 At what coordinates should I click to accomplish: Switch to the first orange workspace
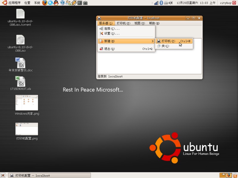(223, 175)
